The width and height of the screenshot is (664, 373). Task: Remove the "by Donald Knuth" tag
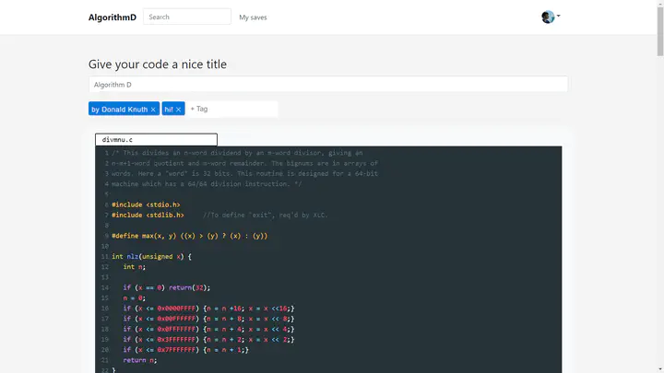pos(153,109)
